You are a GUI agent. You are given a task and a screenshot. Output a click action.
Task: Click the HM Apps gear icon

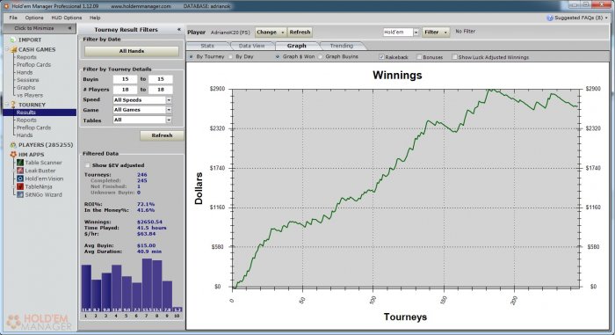[13, 155]
